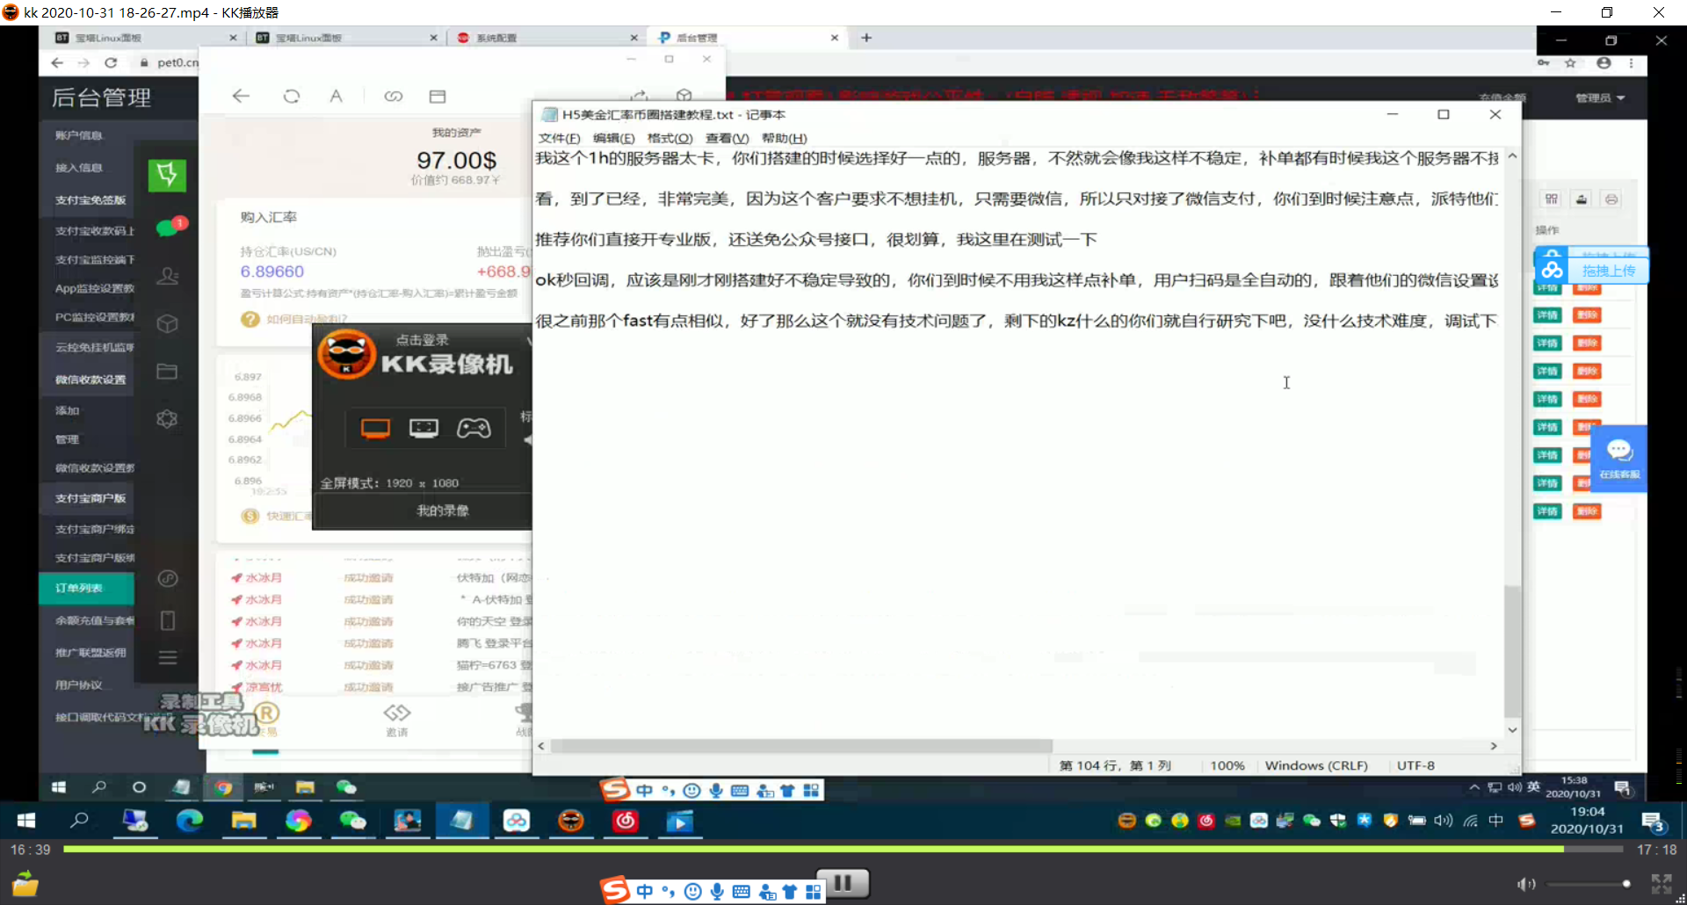Click refresh icon in the H5 app window
This screenshot has width=1687, height=905.
(x=291, y=96)
